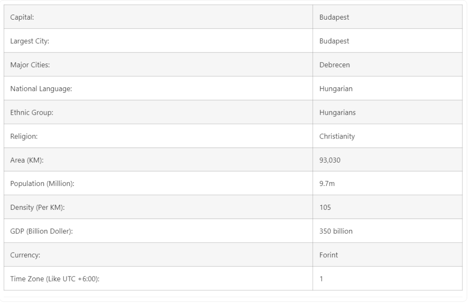Select the Hungarian language value
This screenshot has height=303, width=468.
[336, 89]
